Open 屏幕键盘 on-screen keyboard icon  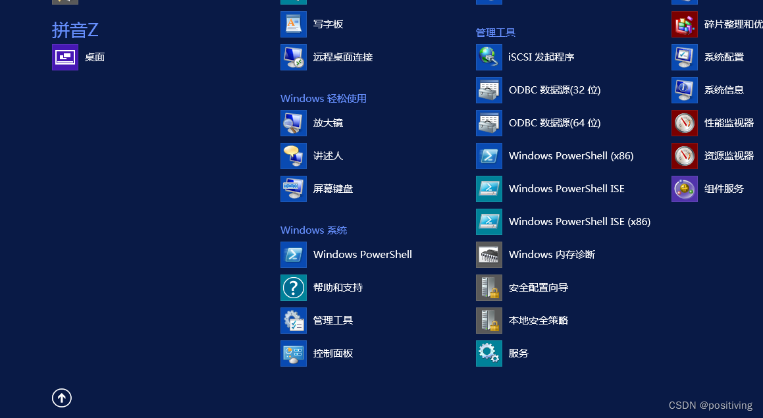(294, 189)
